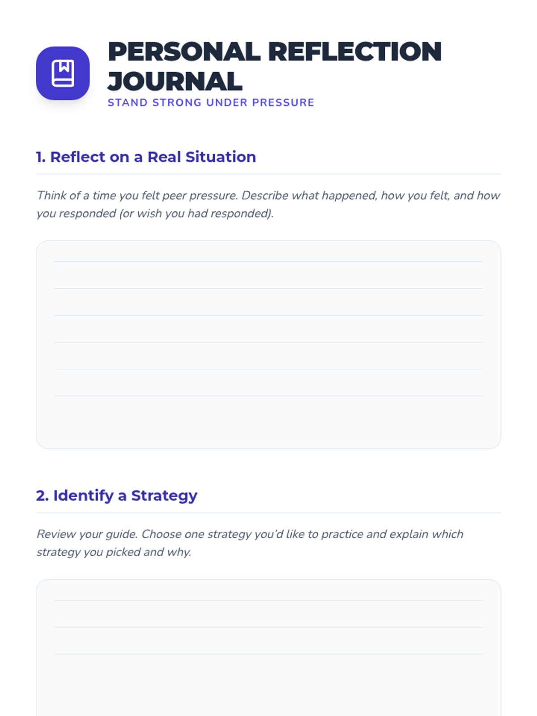Click blank area below lines in Reflect box
Viewport: 537px width, 716px height.
[x=268, y=422]
